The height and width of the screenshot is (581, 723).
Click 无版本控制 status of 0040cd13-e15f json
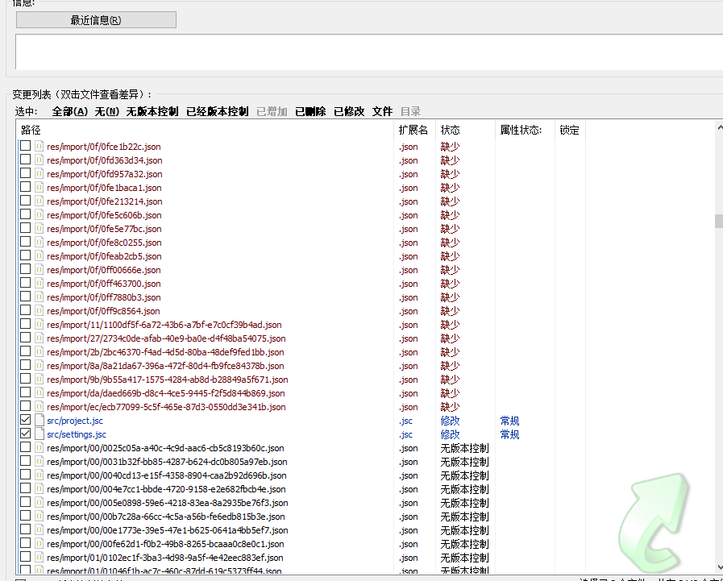click(464, 475)
